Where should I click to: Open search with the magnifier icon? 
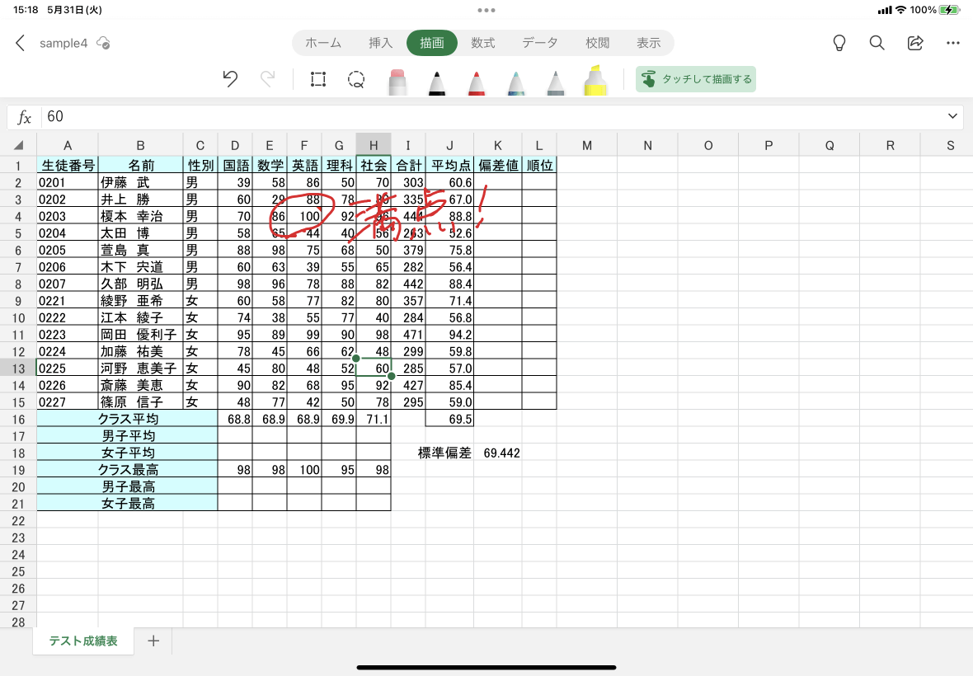[877, 43]
